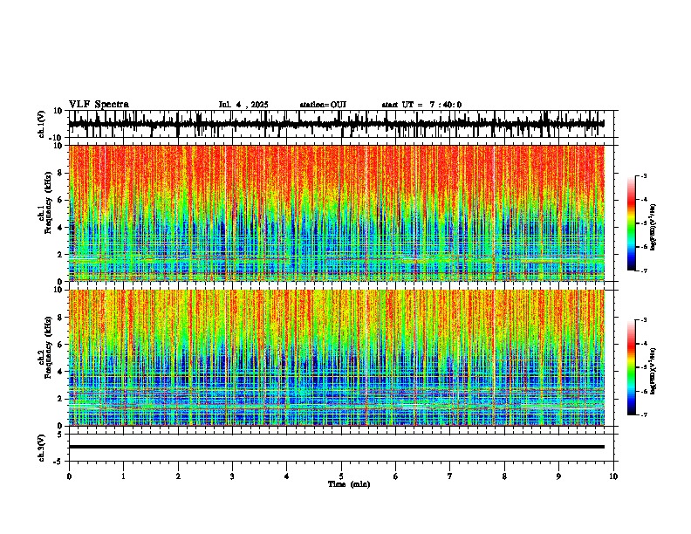Image resolution: width=691 pixels, height=534 pixels.
Task: Click the "VLF Spectra" title text
Action: pyautogui.click(x=99, y=105)
